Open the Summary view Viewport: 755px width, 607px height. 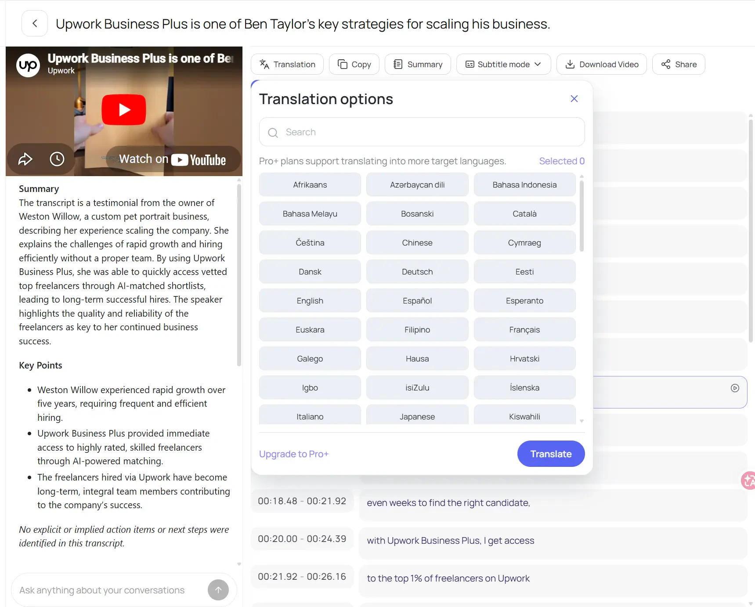(418, 64)
